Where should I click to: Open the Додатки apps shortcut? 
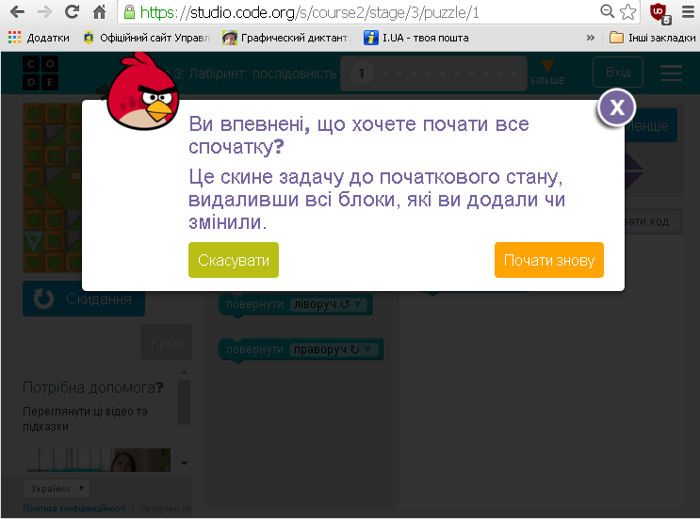coord(40,38)
